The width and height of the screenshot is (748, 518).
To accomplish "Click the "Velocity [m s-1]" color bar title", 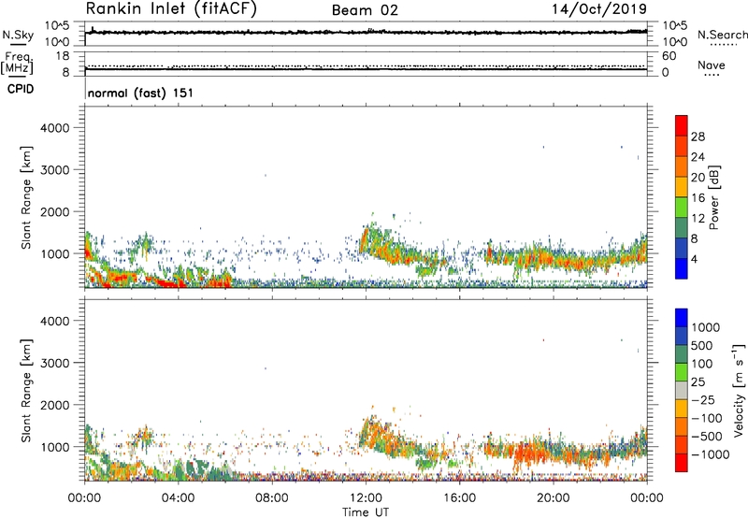I will point(739,390).
